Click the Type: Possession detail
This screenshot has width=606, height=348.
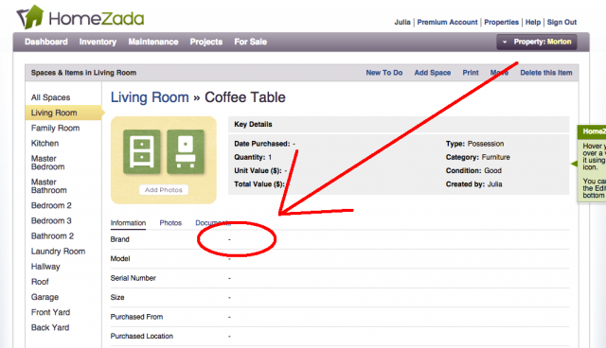point(474,144)
